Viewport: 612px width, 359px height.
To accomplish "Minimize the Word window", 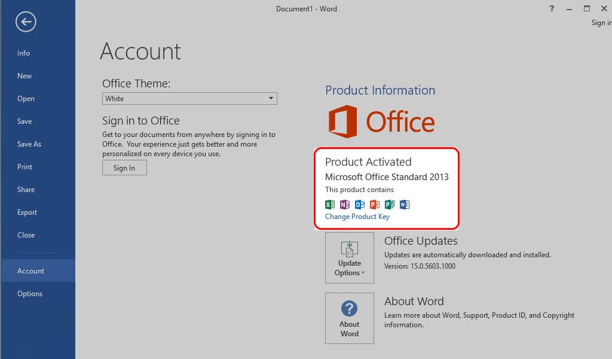I will click(570, 8).
